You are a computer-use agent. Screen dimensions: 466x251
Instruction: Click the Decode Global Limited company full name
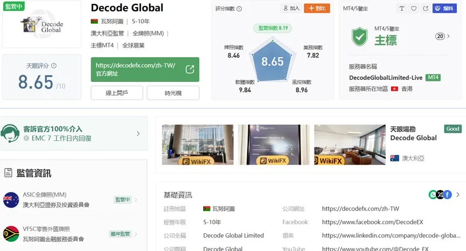[233, 235]
